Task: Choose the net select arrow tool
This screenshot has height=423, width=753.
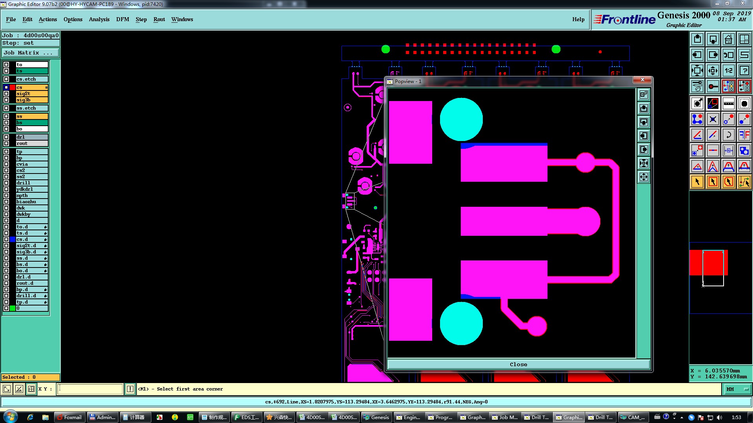Action: point(744,182)
